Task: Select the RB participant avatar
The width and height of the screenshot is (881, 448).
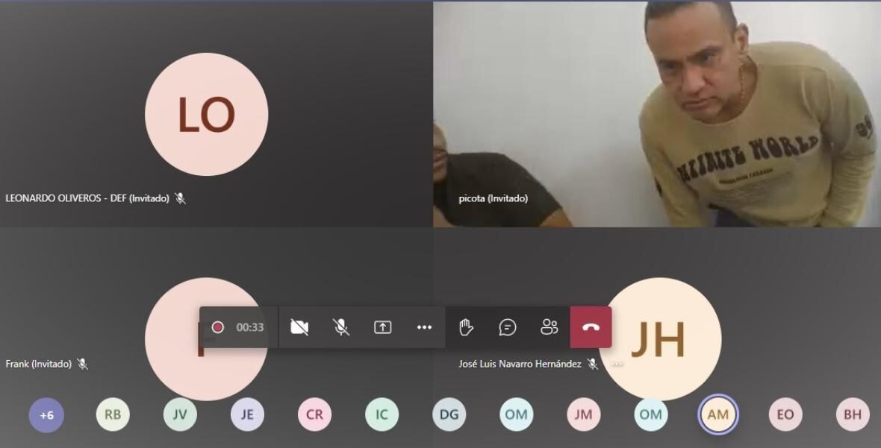Action: (x=113, y=415)
